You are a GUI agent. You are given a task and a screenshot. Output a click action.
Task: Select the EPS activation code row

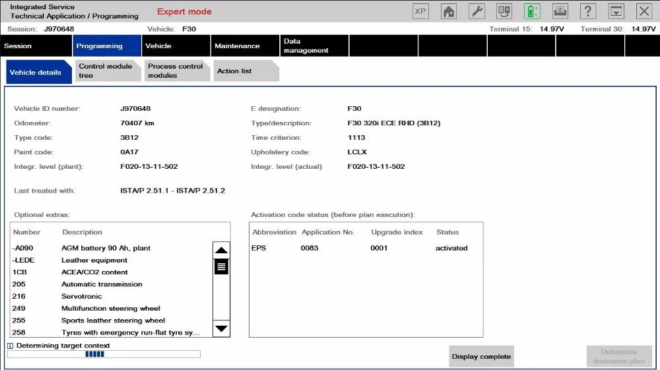(366, 248)
